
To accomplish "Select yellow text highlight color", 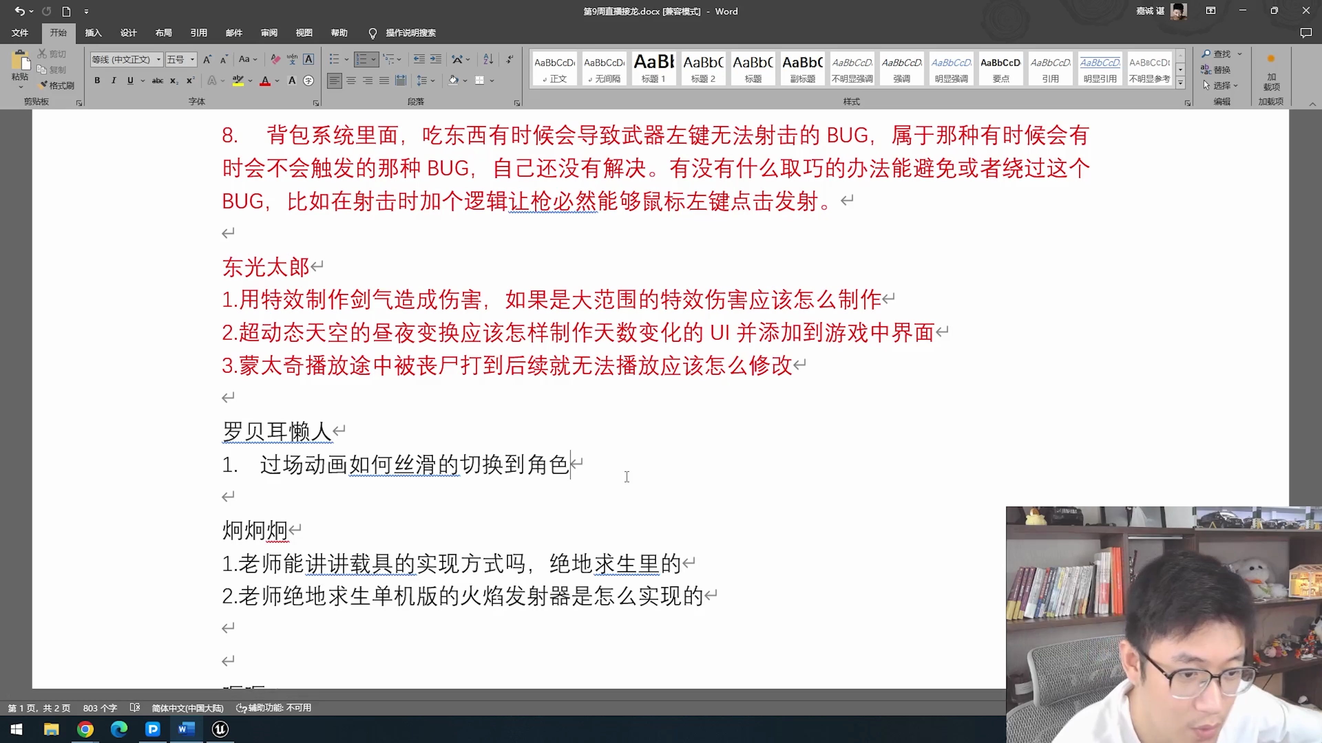I will click(x=239, y=80).
